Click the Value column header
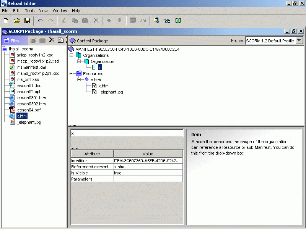This screenshot has height=229, width=306. tap(148, 154)
